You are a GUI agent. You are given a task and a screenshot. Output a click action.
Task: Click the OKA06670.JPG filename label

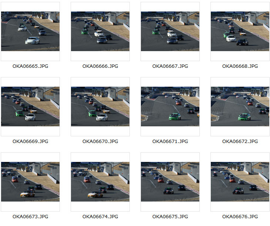click(x=100, y=142)
